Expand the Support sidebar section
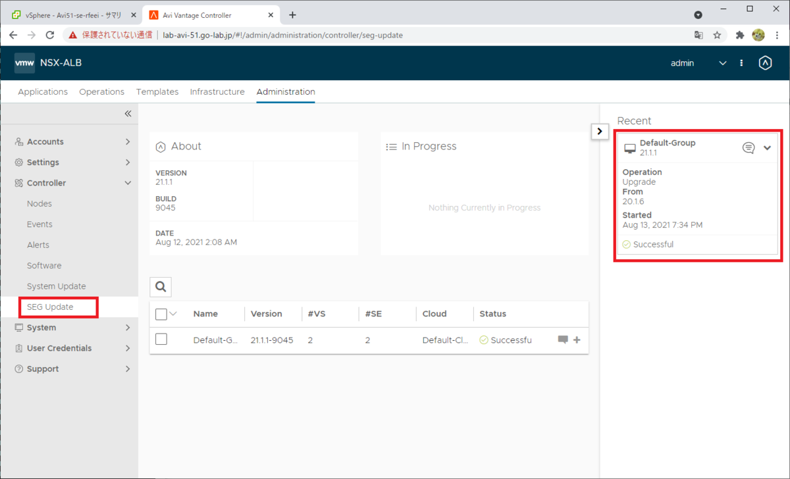 point(69,369)
